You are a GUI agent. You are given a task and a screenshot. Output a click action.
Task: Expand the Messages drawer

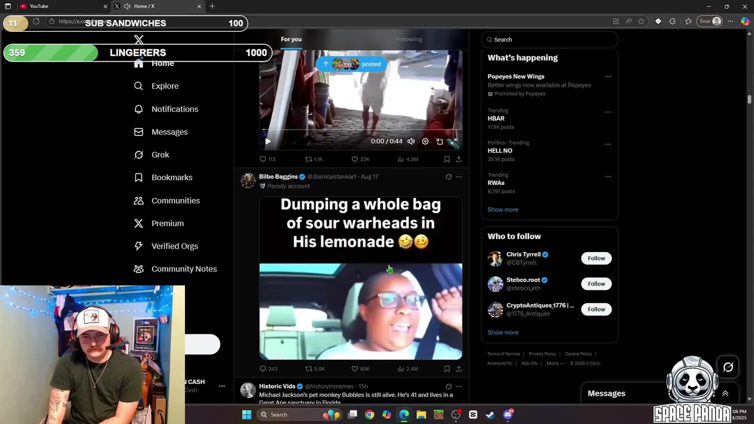tap(725, 393)
